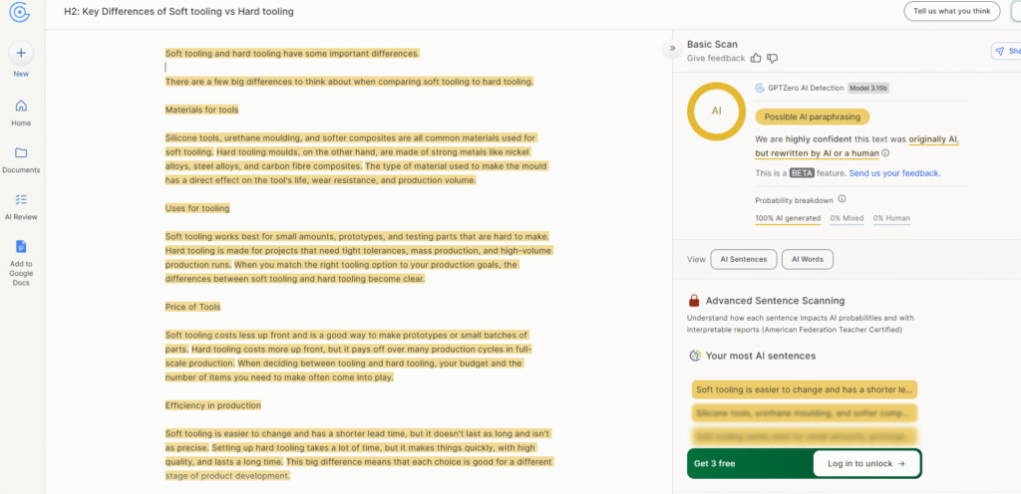Open Send us your feedback link
Viewport: 1021px width, 494px height.
894,173
